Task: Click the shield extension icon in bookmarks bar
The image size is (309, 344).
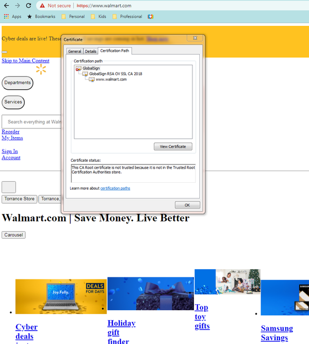Action: coord(150,17)
